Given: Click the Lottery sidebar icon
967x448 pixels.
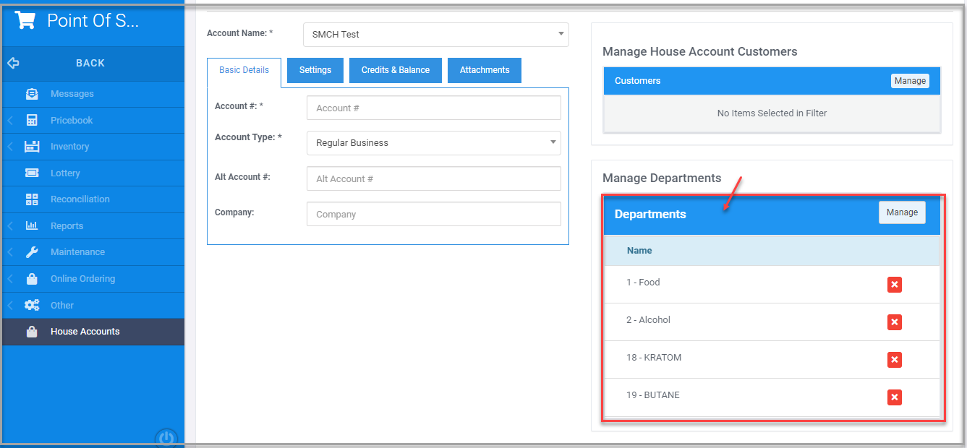Looking at the screenshot, I should click(x=32, y=173).
